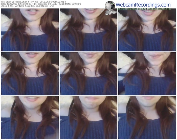Open the top-right thumbnail frame
The image size is (177, 140).
(x=147, y=30)
